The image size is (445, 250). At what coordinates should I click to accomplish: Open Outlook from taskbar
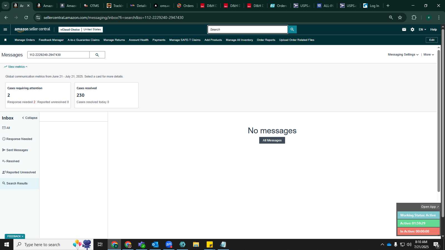pos(155,244)
